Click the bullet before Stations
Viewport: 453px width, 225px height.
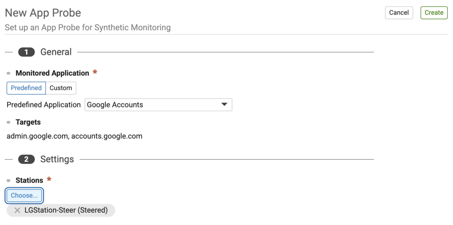[x=8, y=181]
